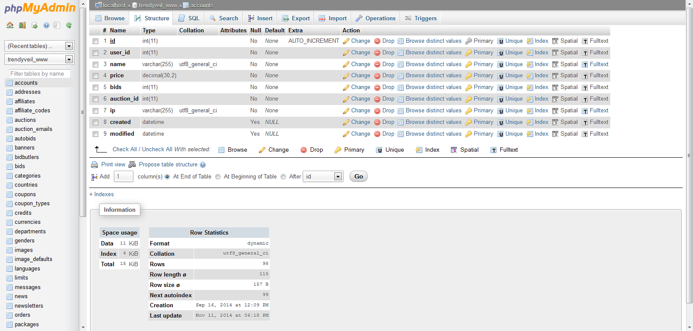This screenshot has height=331, width=693.
Task: Click the Filter tables by name field
Action: coord(40,74)
